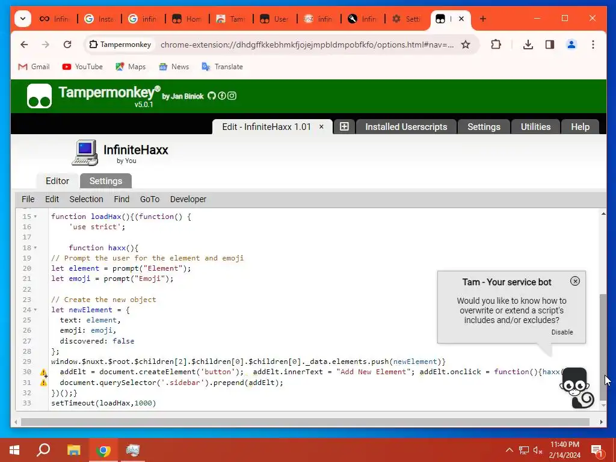Click the address bar URL
The image size is (616, 462).
pyautogui.click(x=307, y=45)
